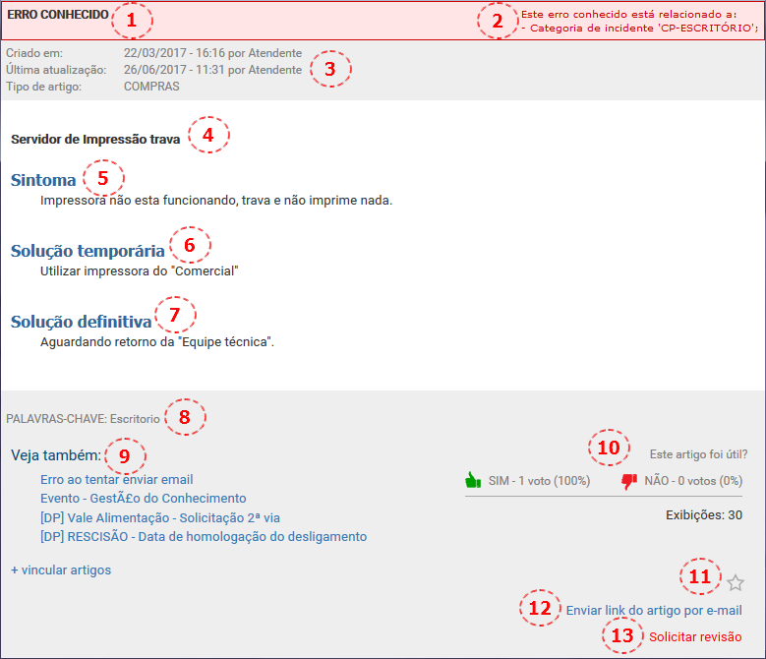Click 'Impressora não esta funcionando' symptom text

coord(216,201)
